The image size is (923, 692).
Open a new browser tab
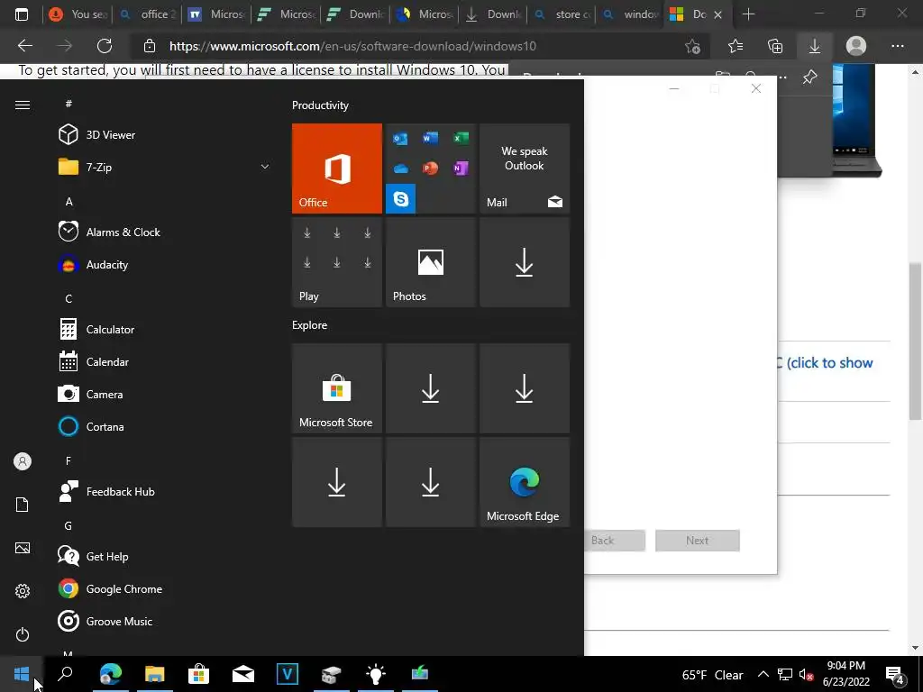[x=748, y=14]
